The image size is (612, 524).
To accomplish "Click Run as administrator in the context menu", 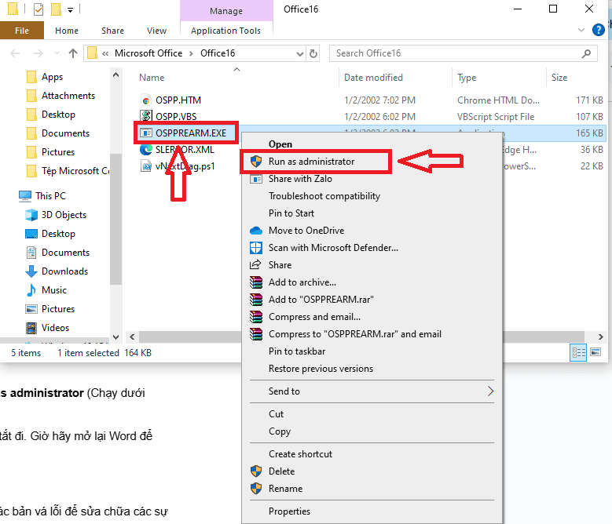I will (311, 162).
